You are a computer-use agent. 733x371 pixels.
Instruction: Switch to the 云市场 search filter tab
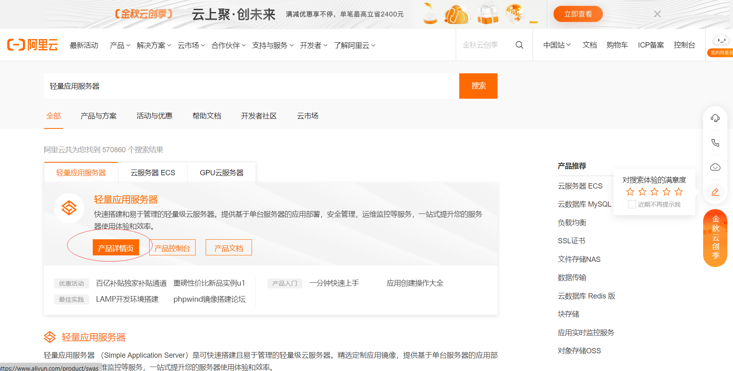pos(308,116)
